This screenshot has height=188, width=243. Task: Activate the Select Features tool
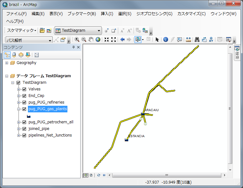pos(138,40)
